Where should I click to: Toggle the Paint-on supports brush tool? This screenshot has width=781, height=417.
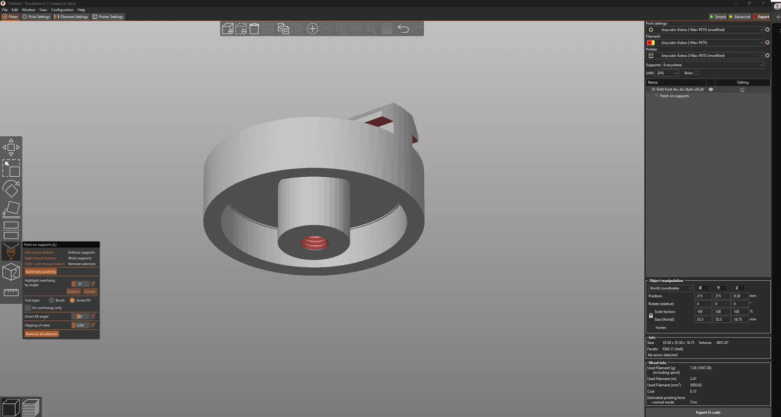click(x=11, y=251)
